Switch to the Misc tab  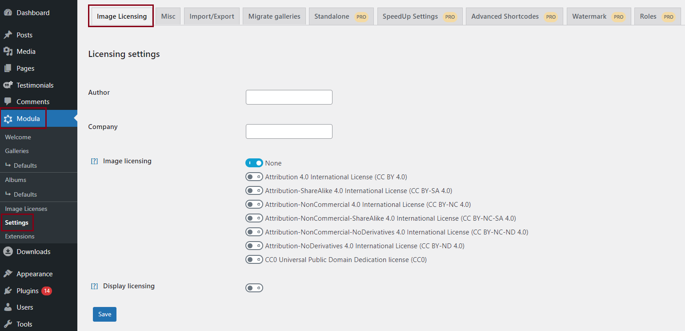point(168,16)
